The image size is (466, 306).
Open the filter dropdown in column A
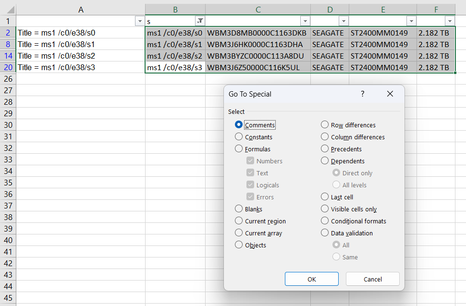(x=140, y=21)
